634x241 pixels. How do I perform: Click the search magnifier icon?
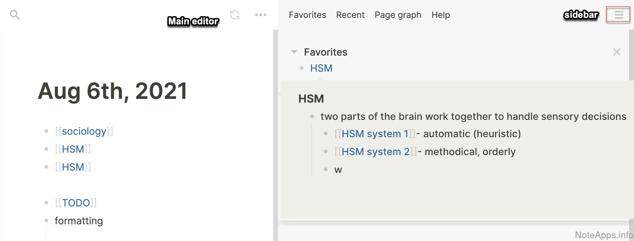pyautogui.click(x=15, y=15)
